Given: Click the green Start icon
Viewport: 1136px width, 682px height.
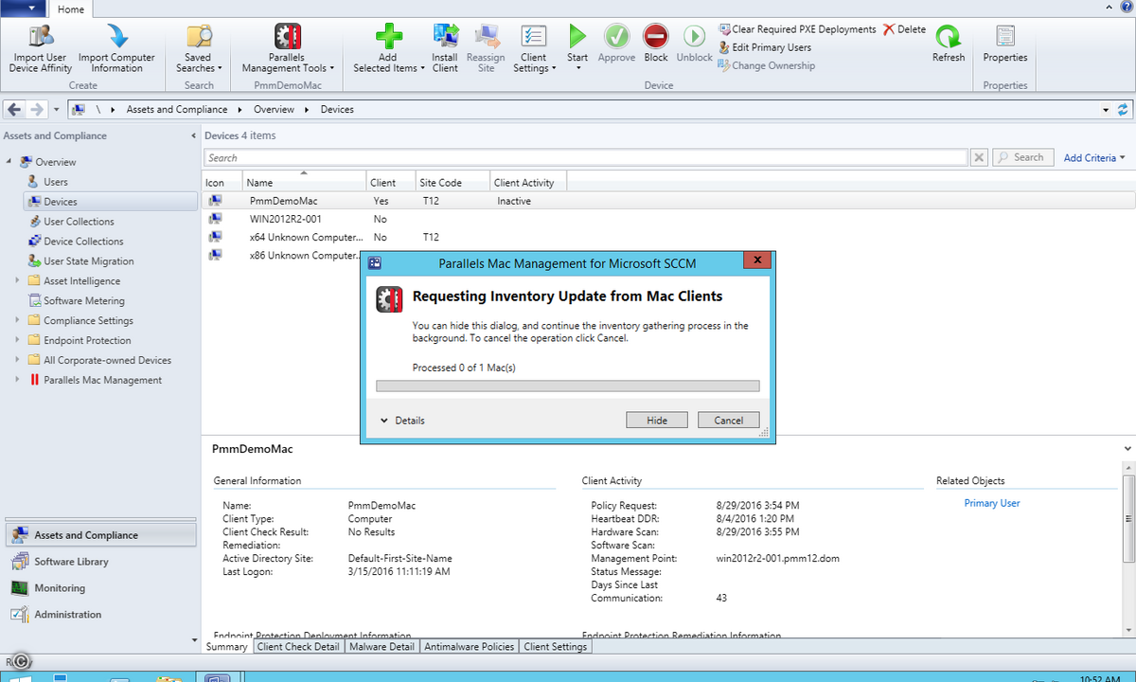Looking at the screenshot, I should [577, 37].
